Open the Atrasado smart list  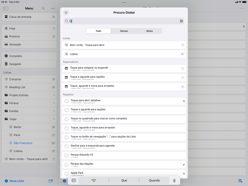click(29, 44)
